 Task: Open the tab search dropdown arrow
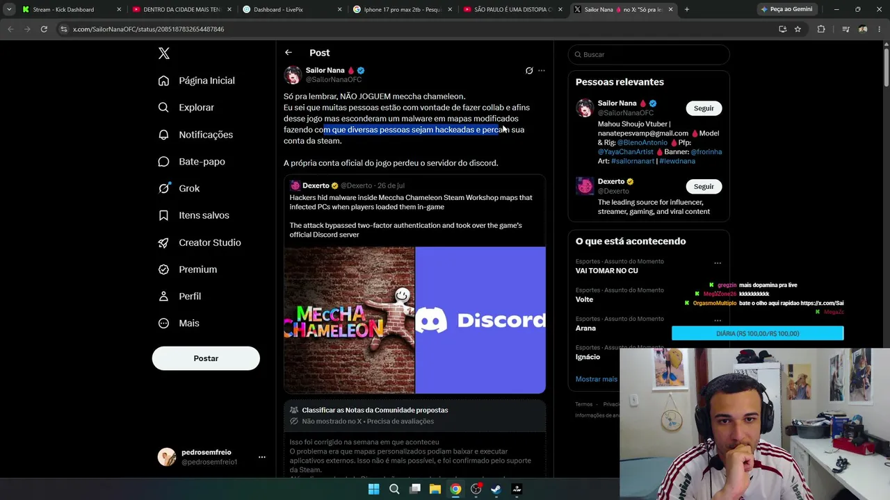coord(9,10)
